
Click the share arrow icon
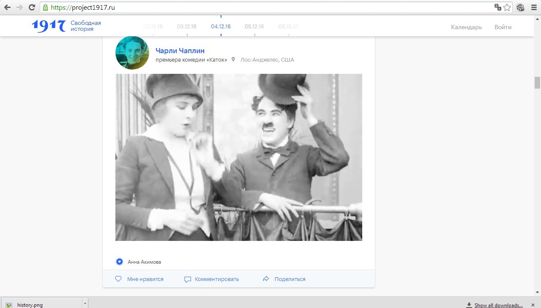point(266,279)
